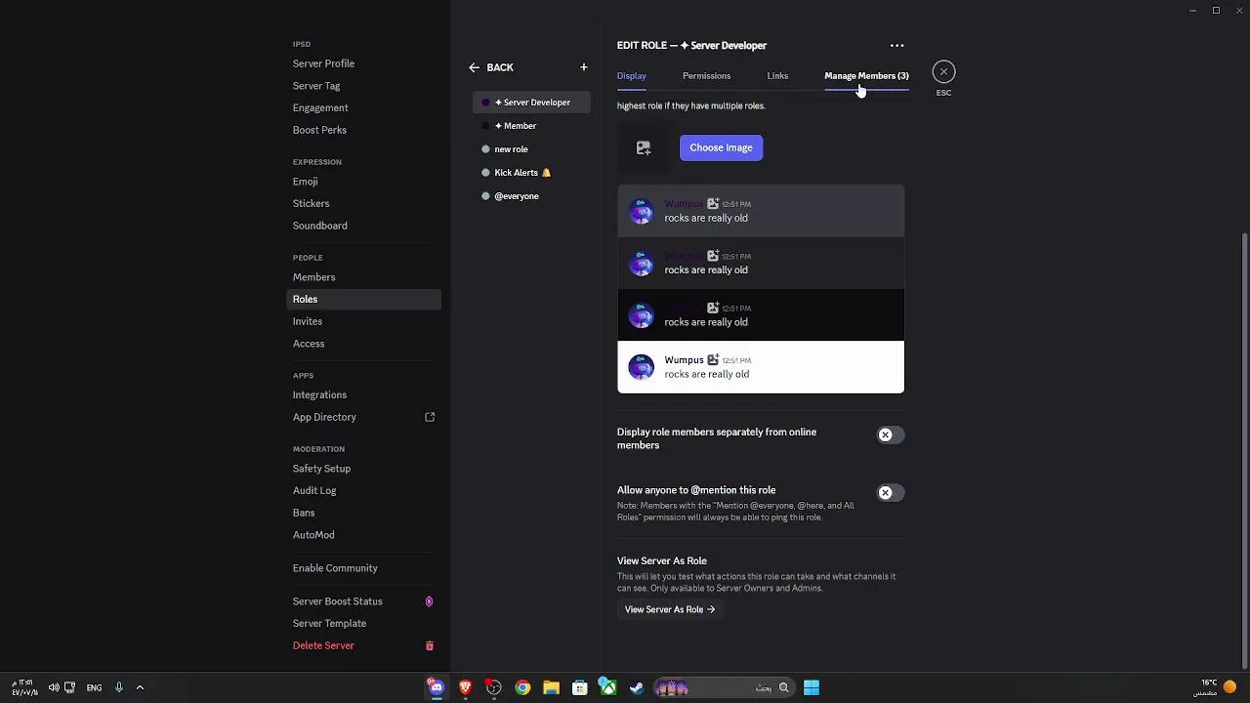Open the Windows Start menu
Image resolution: width=1250 pixels, height=703 pixels.
[x=812, y=687]
